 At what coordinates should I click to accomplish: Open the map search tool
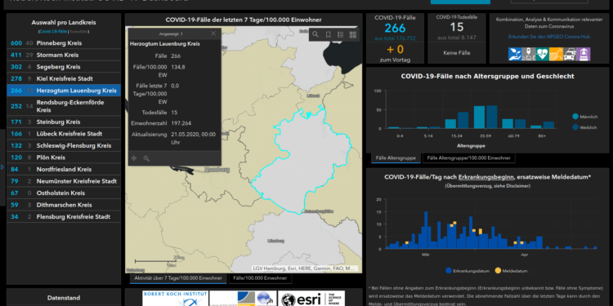coord(315,35)
